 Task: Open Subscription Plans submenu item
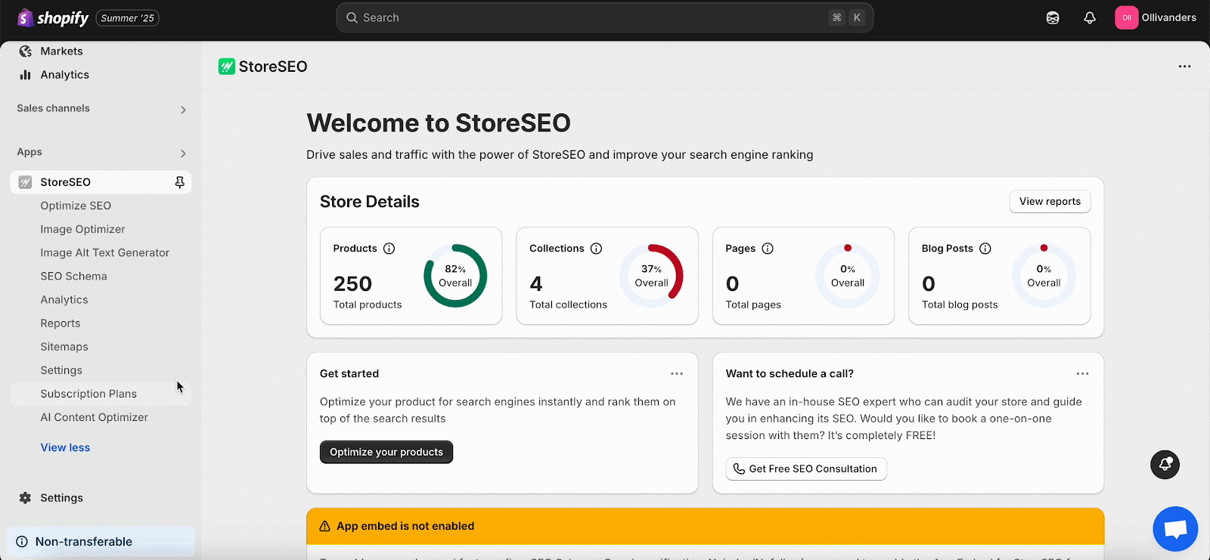(101, 394)
